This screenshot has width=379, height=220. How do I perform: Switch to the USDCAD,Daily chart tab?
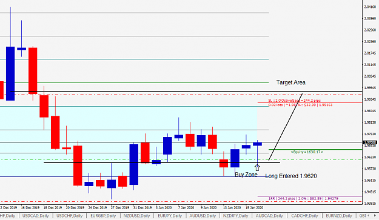pos(36,216)
